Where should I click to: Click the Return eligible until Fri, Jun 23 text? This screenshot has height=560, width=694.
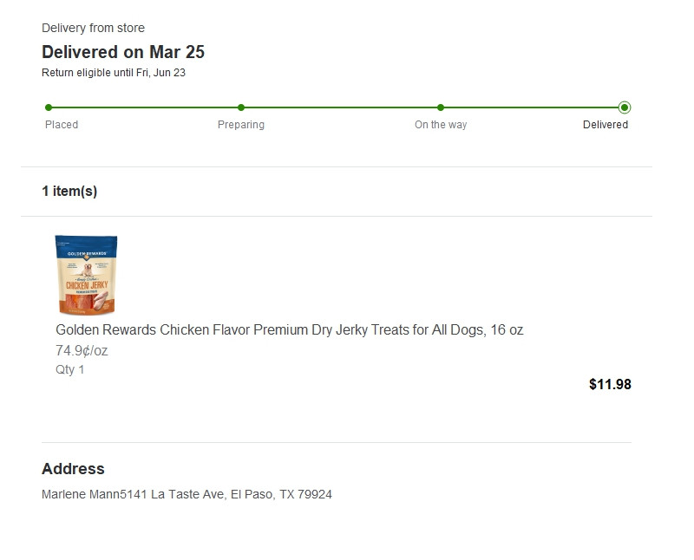click(114, 73)
